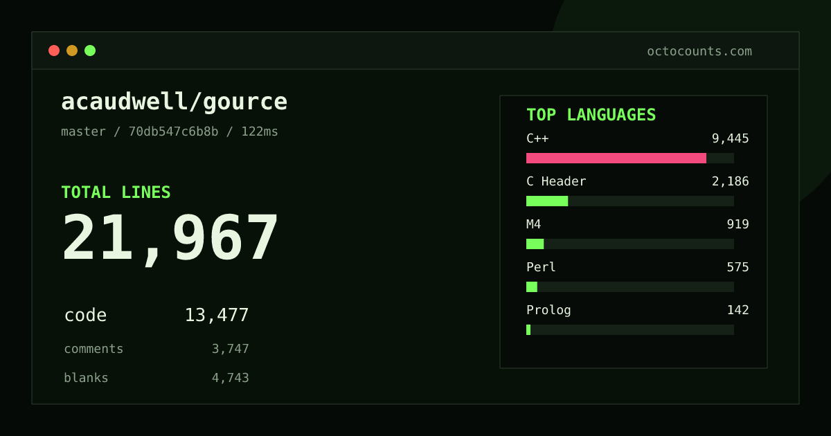The width and height of the screenshot is (831, 436).
Task: Select the 13,477 code count
Action: click(217, 316)
